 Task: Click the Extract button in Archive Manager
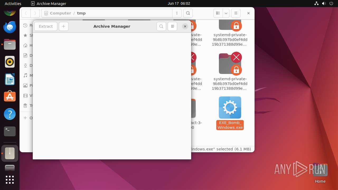[x=46, y=26]
